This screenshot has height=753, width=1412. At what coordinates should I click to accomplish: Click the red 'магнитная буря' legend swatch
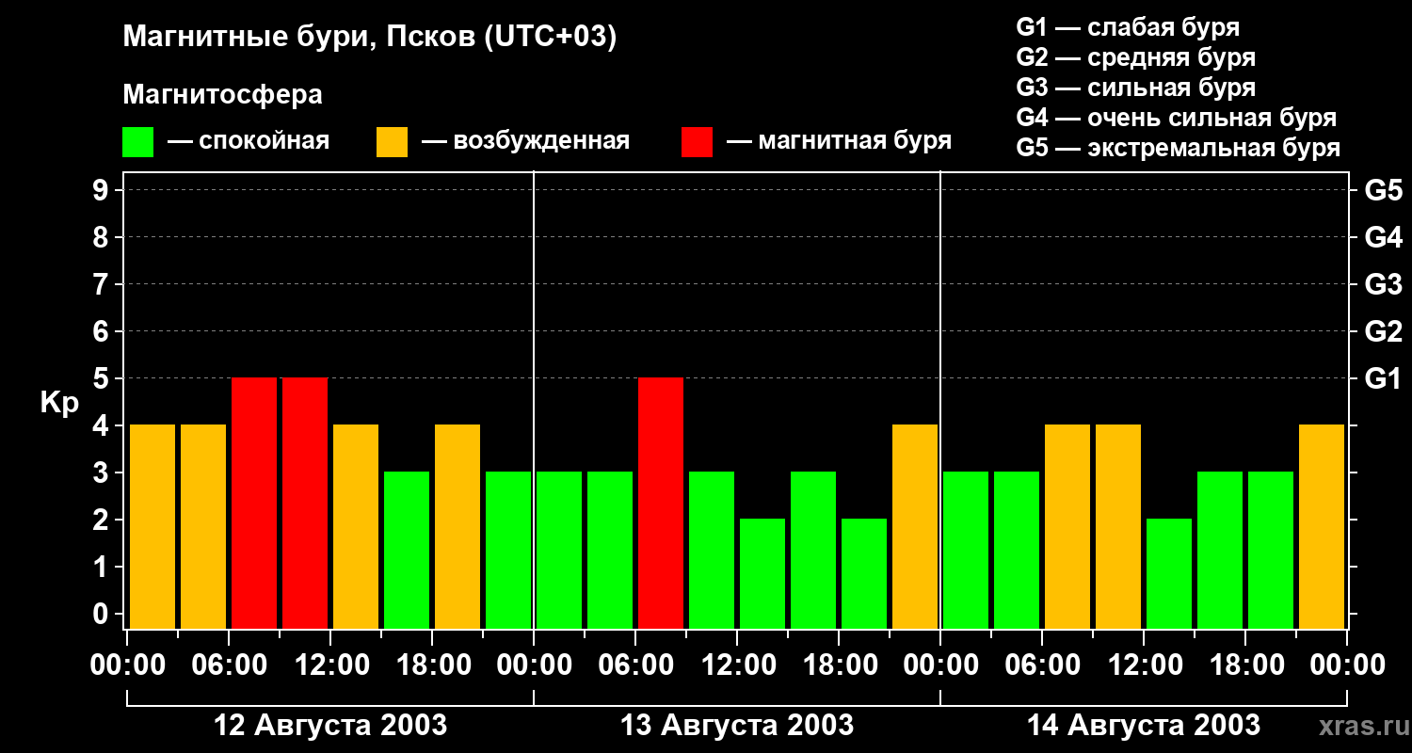click(x=697, y=142)
